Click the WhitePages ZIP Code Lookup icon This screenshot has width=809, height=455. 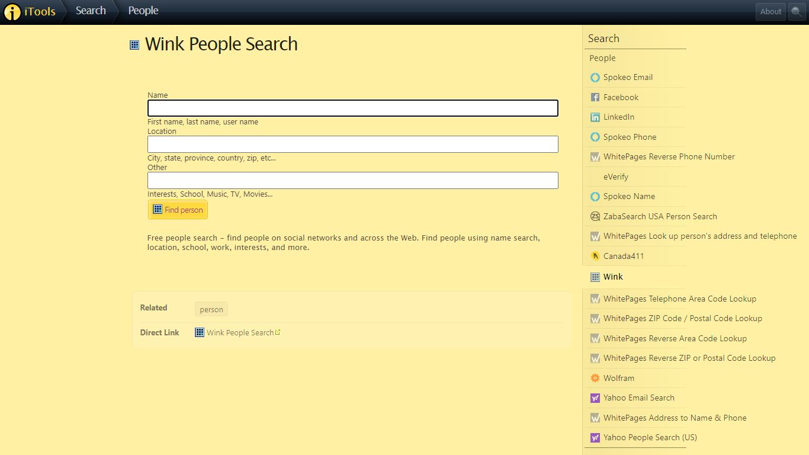click(x=595, y=319)
